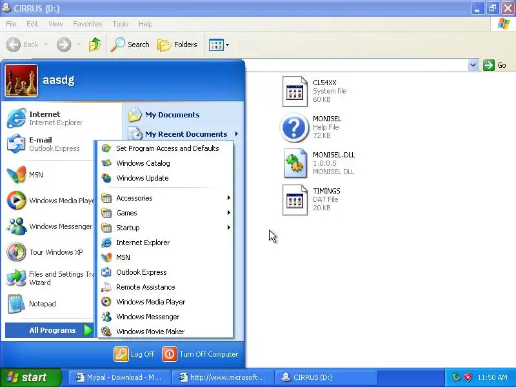Viewport: 516px width, 387px height.
Task: Open Internet Explorer in All Programs list
Action: [x=165, y=243]
